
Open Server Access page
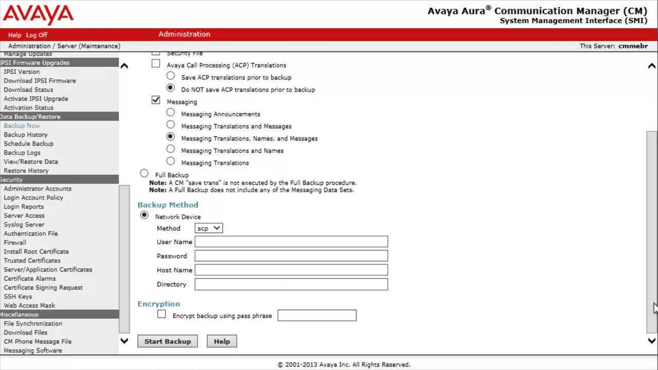point(24,216)
